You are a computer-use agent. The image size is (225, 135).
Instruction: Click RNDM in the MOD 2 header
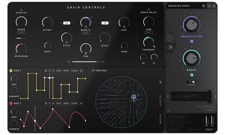pyautogui.click(x=66, y=103)
